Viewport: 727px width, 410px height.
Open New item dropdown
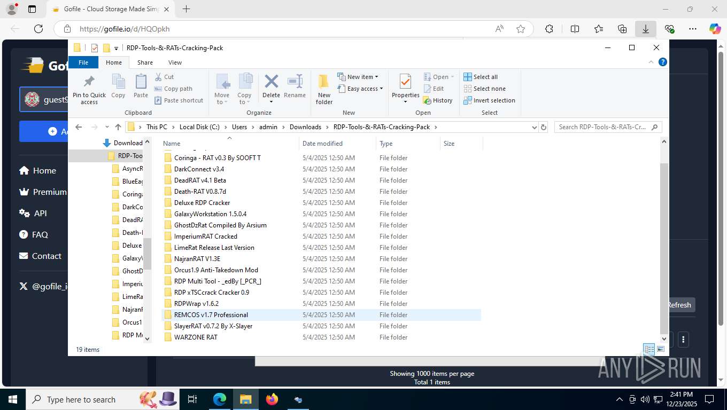coord(358,77)
